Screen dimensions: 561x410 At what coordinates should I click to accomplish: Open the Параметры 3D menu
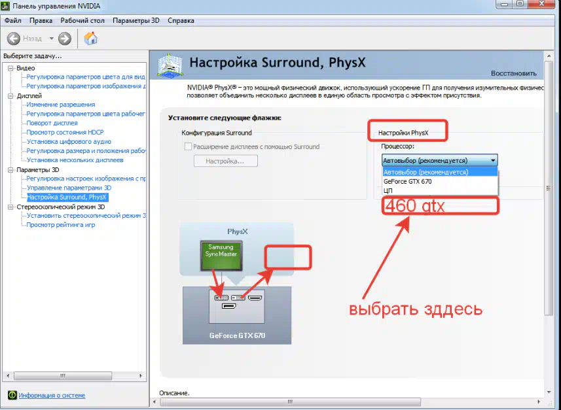point(136,20)
